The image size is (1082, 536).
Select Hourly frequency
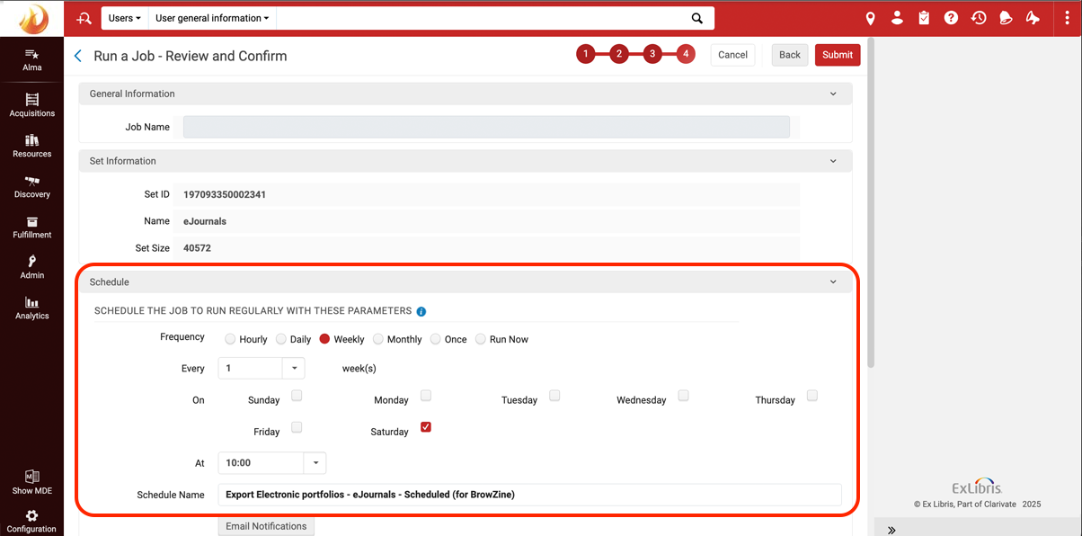click(231, 339)
